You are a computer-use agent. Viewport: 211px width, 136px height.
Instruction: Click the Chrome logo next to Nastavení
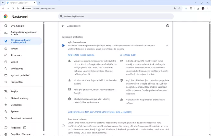tap(6, 17)
